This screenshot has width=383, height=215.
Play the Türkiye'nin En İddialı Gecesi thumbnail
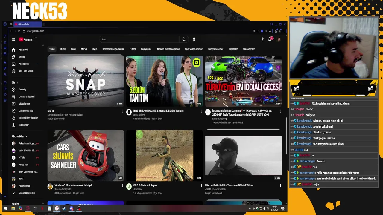[x=243, y=81]
